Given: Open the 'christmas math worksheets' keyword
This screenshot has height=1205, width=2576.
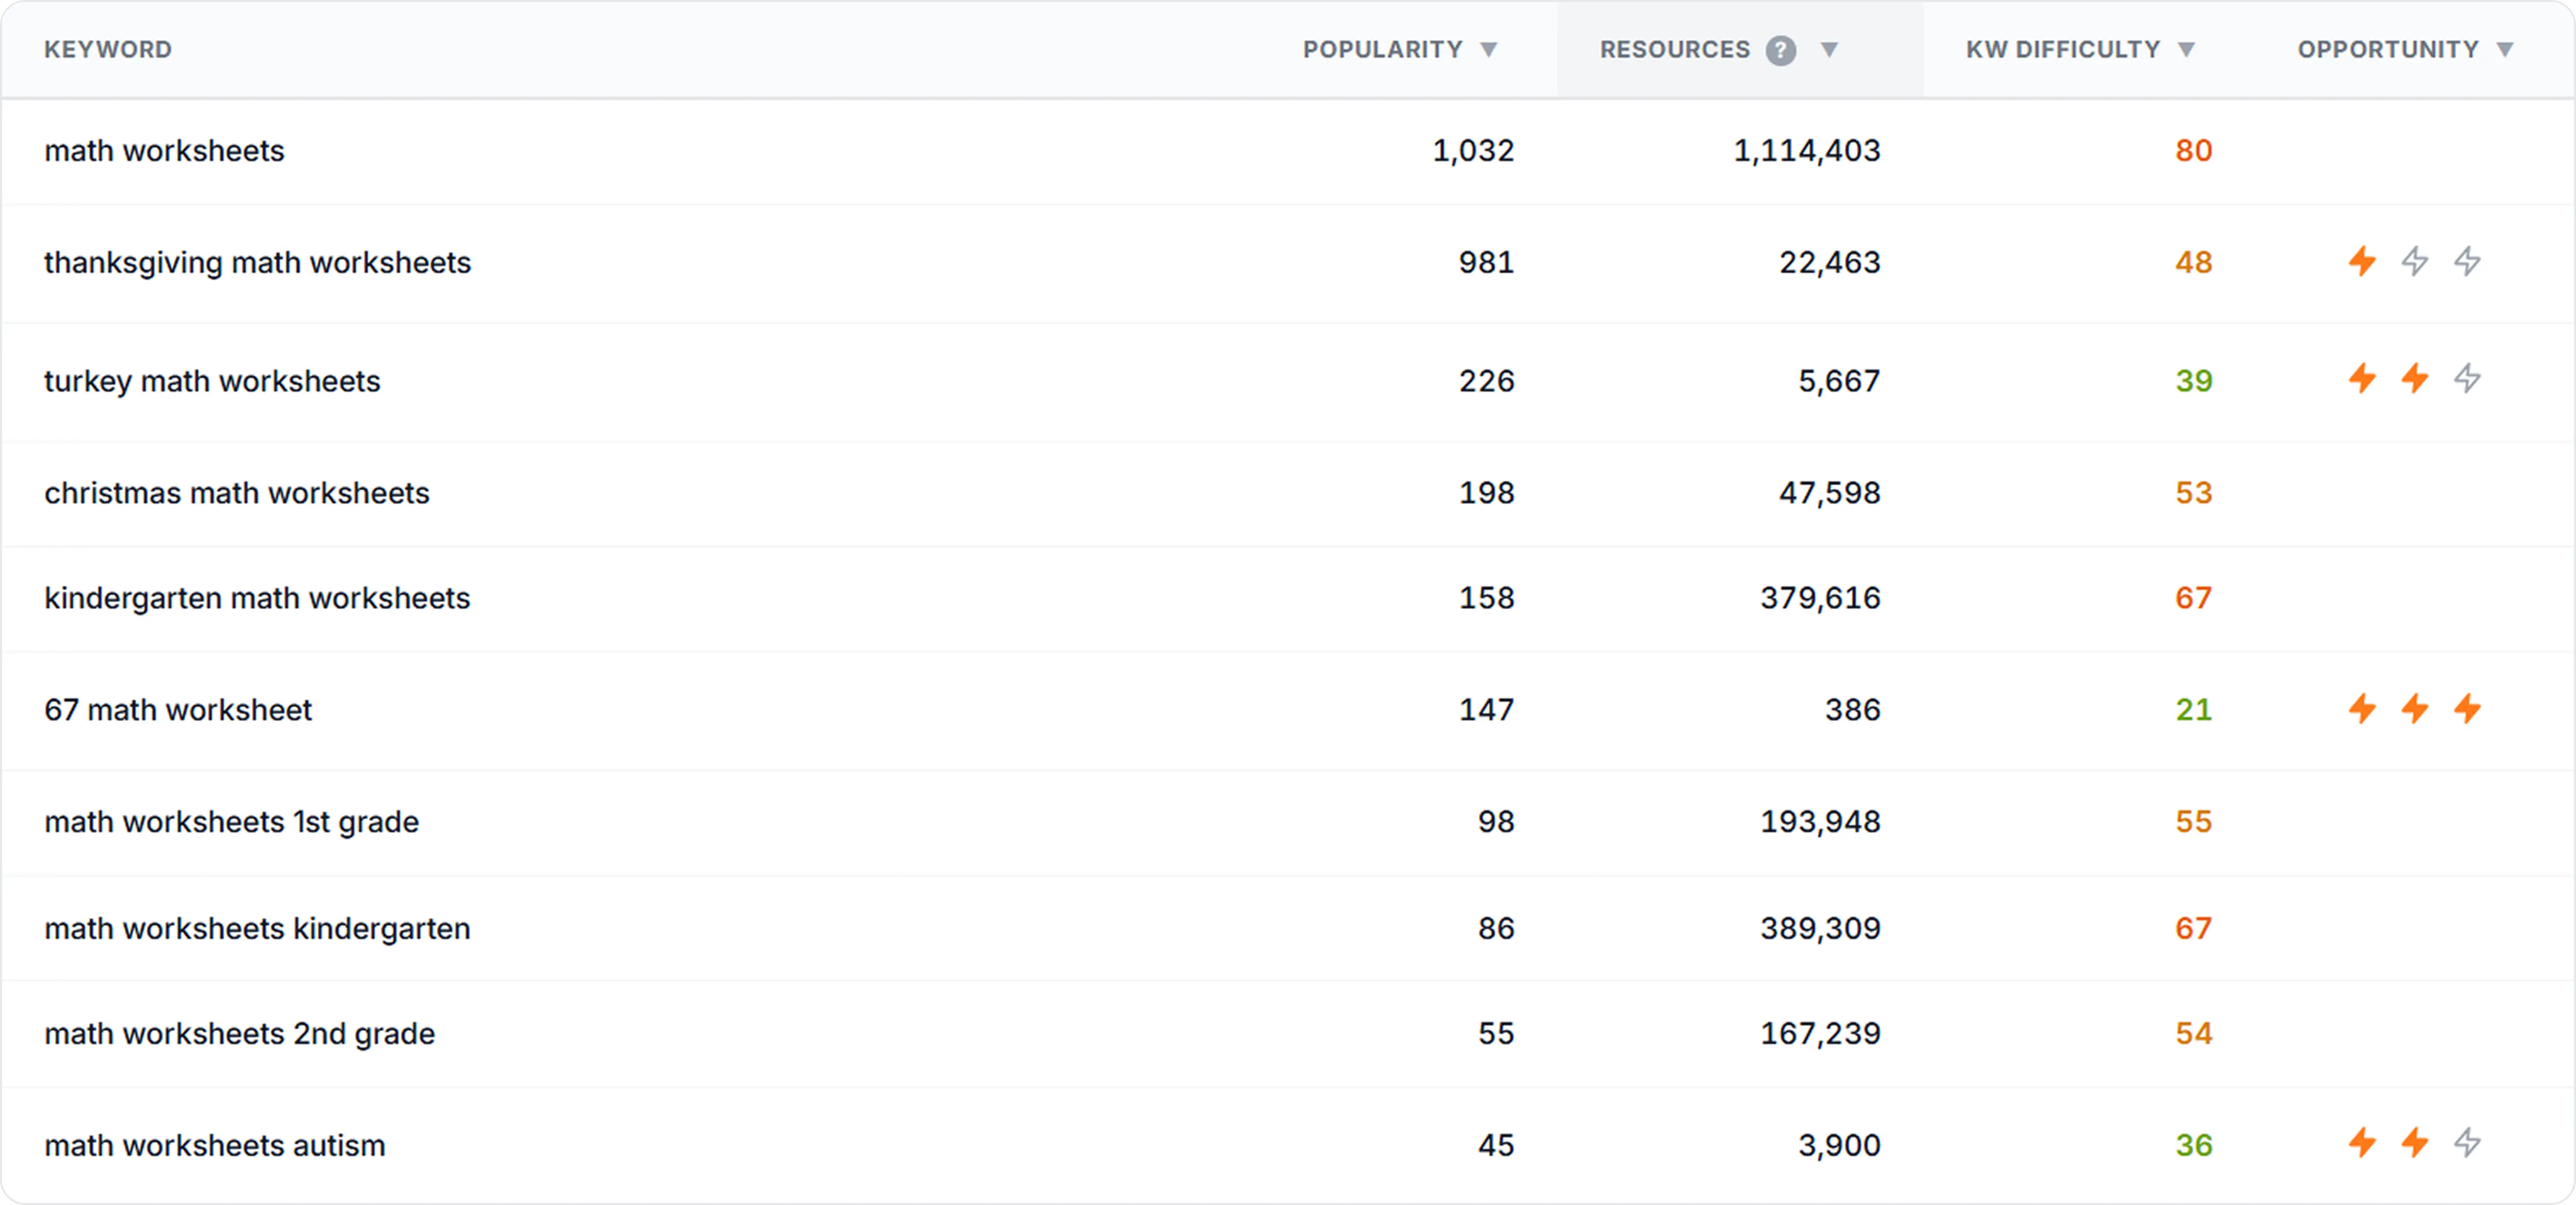Looking at the screenshot, I should tap(236, 492).
